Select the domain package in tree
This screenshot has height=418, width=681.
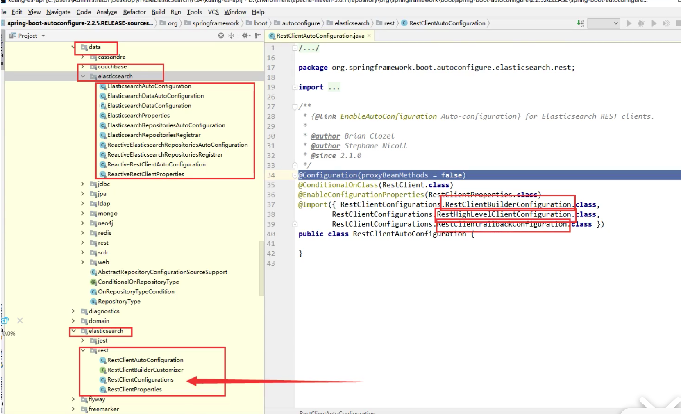tap(99, 321)
